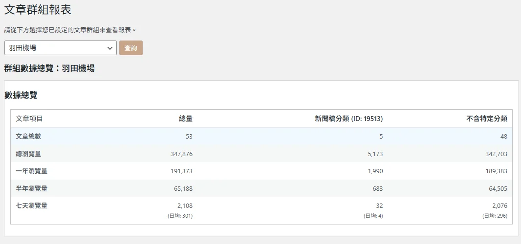This screenshot has height=244, width=521.
Task: Select the 文章總數 row label
Action: click(x=28, y=136)
